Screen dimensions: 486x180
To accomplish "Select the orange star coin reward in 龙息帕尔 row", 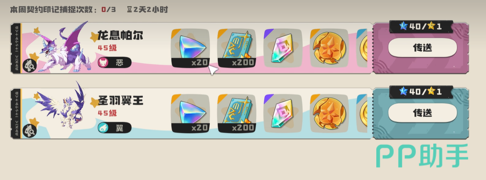I will click(x=329, y=48).
